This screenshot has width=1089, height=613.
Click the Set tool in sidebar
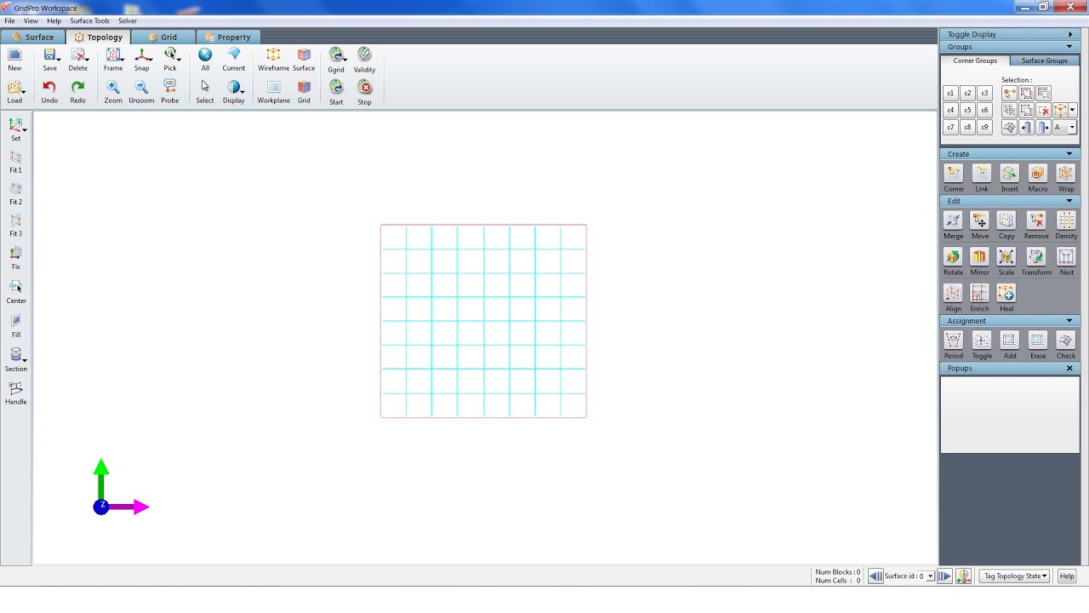coord(15,125)
